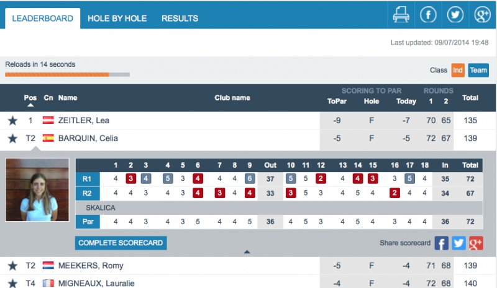Toggle favorite star for ZEITLER, Lea
The height and width of the screenshot is (288, 497).
(12, 120)
